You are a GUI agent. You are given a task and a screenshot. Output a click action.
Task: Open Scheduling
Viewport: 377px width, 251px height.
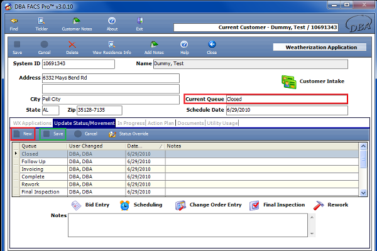pyautogui.click(x=141, y=205)
